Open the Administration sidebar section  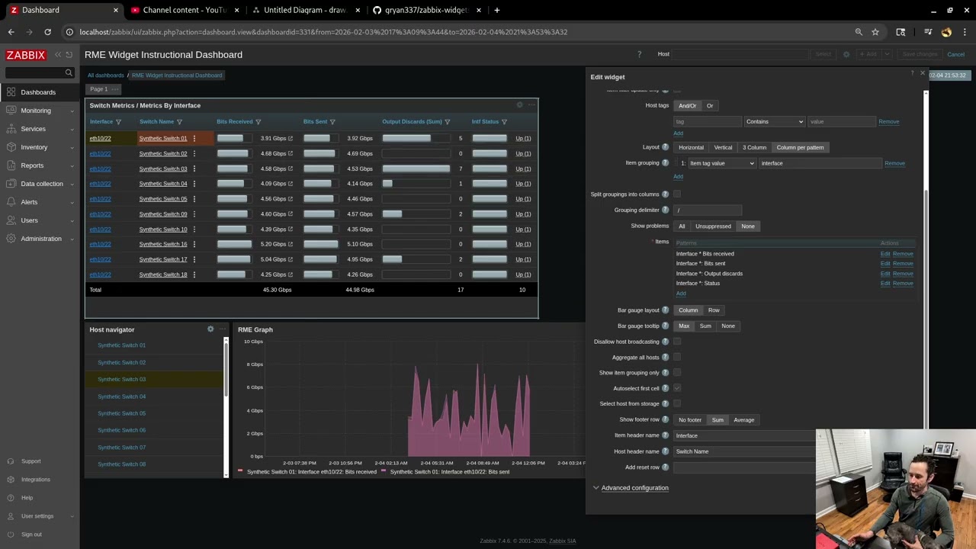tap(41, 239)
